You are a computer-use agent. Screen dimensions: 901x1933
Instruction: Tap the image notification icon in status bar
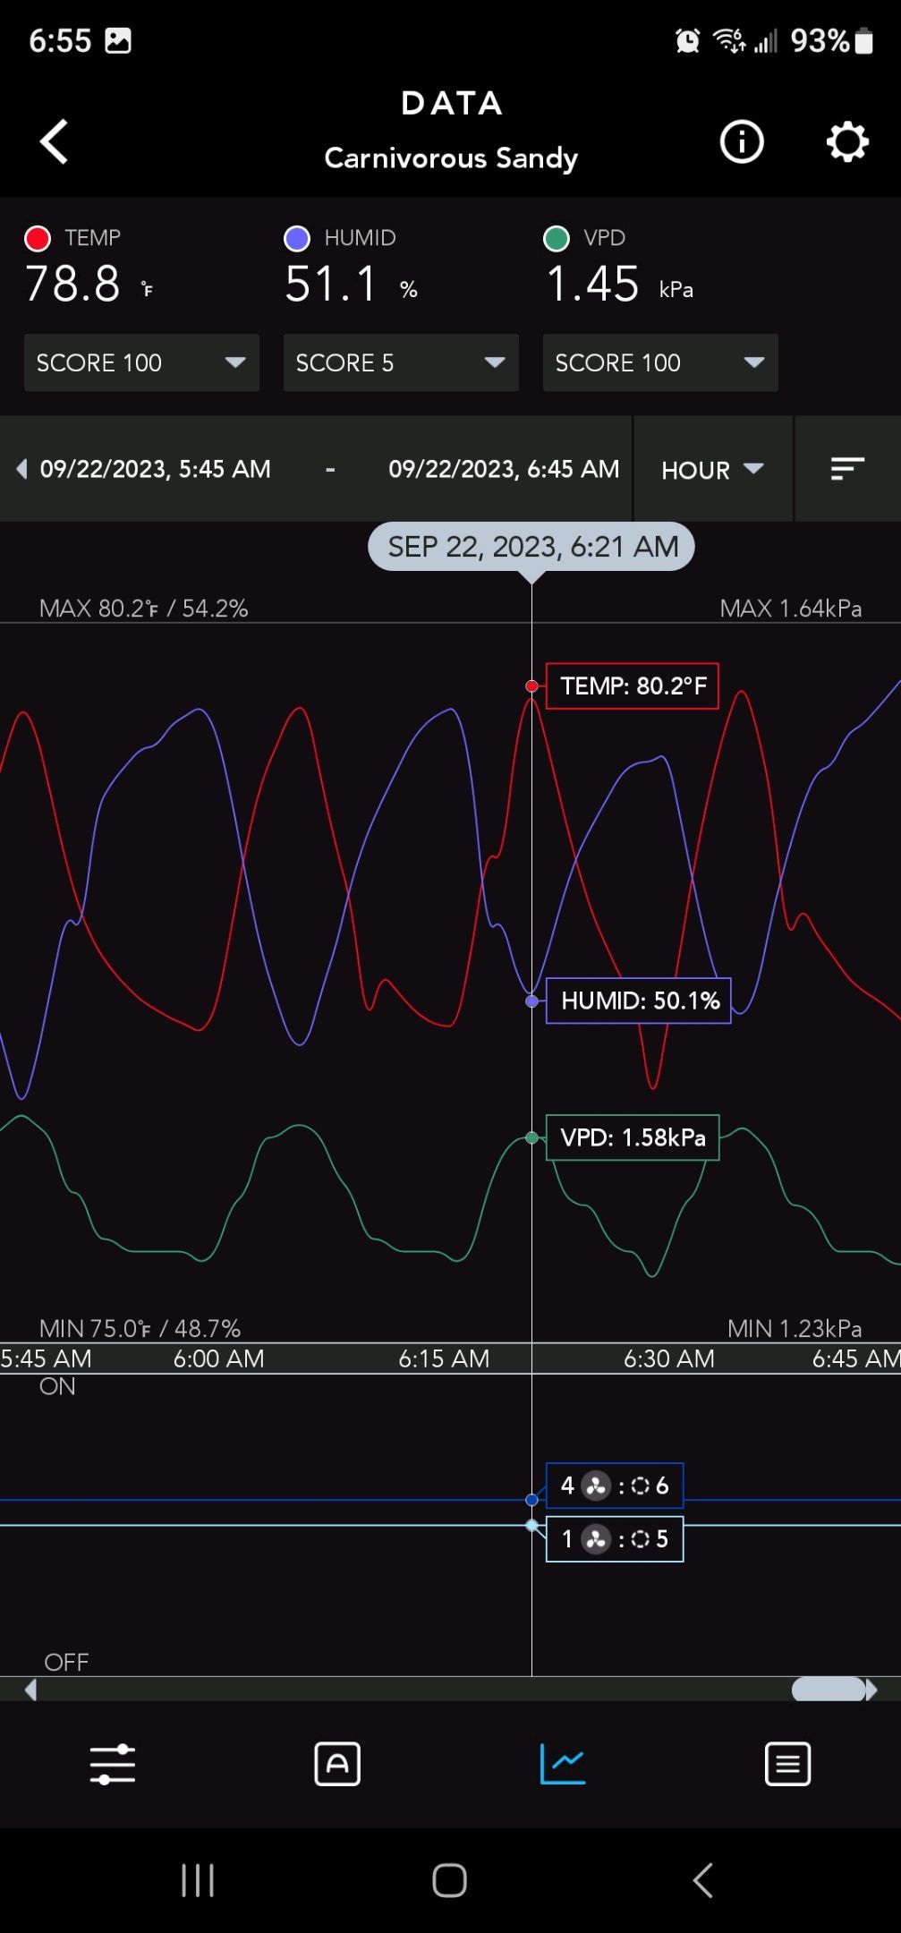pyautogui.click(x=118, y=40)
